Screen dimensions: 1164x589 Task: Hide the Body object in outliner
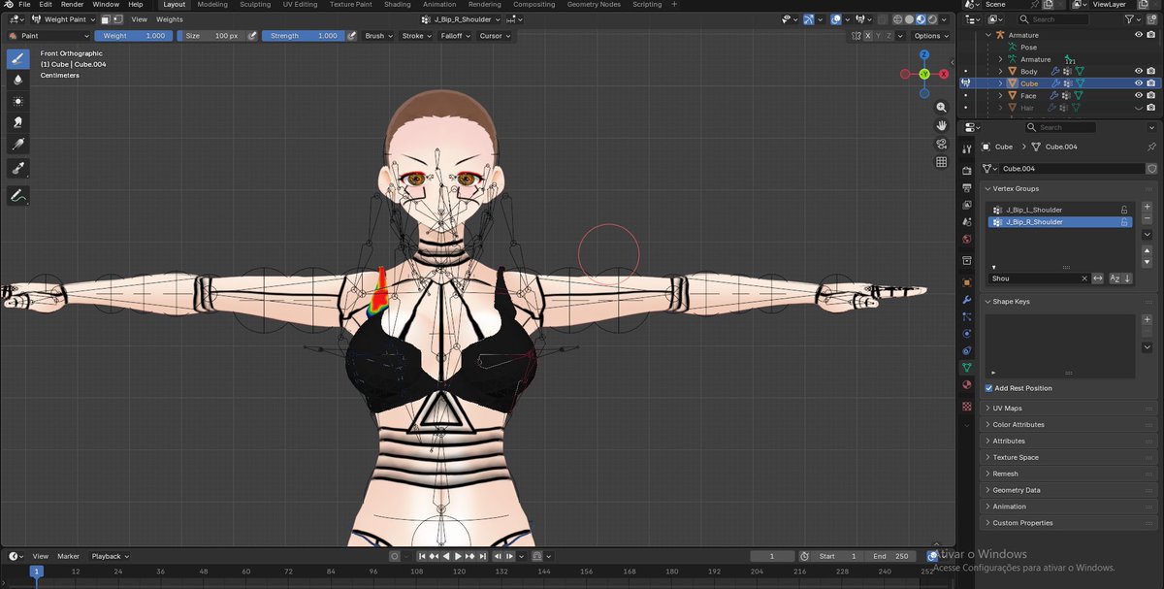coord(1139,71)
